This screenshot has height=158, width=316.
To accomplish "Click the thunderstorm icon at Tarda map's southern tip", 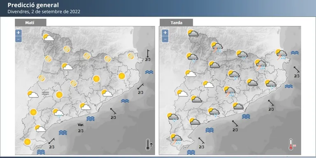I will click(x=176, y=139).
